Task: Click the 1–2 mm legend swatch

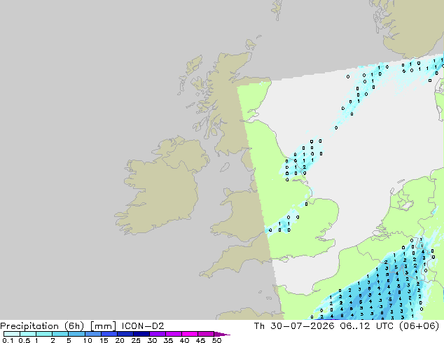Action: pos(44,334)
